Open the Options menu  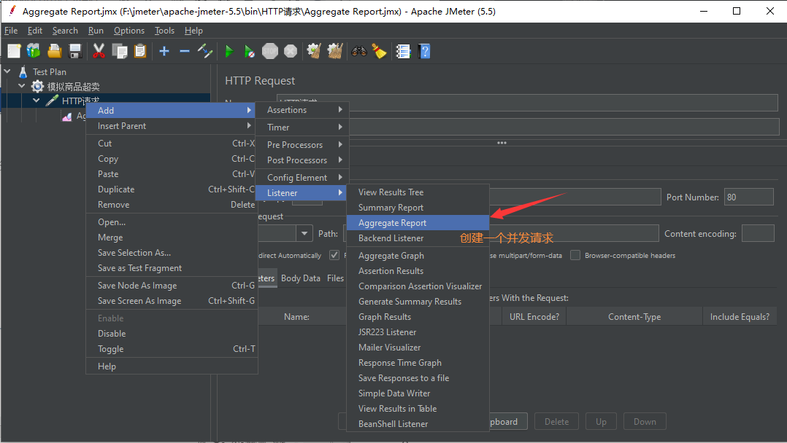tap(129, 31)
